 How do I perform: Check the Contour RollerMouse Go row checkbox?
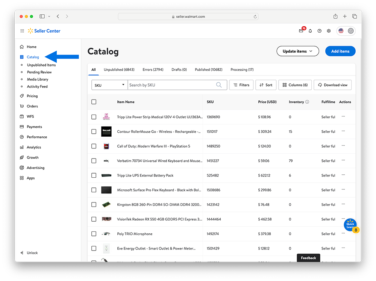[x=94, y=131]
